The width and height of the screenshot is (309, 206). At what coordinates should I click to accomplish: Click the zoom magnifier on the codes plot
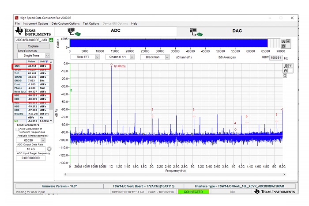(283, 41)
